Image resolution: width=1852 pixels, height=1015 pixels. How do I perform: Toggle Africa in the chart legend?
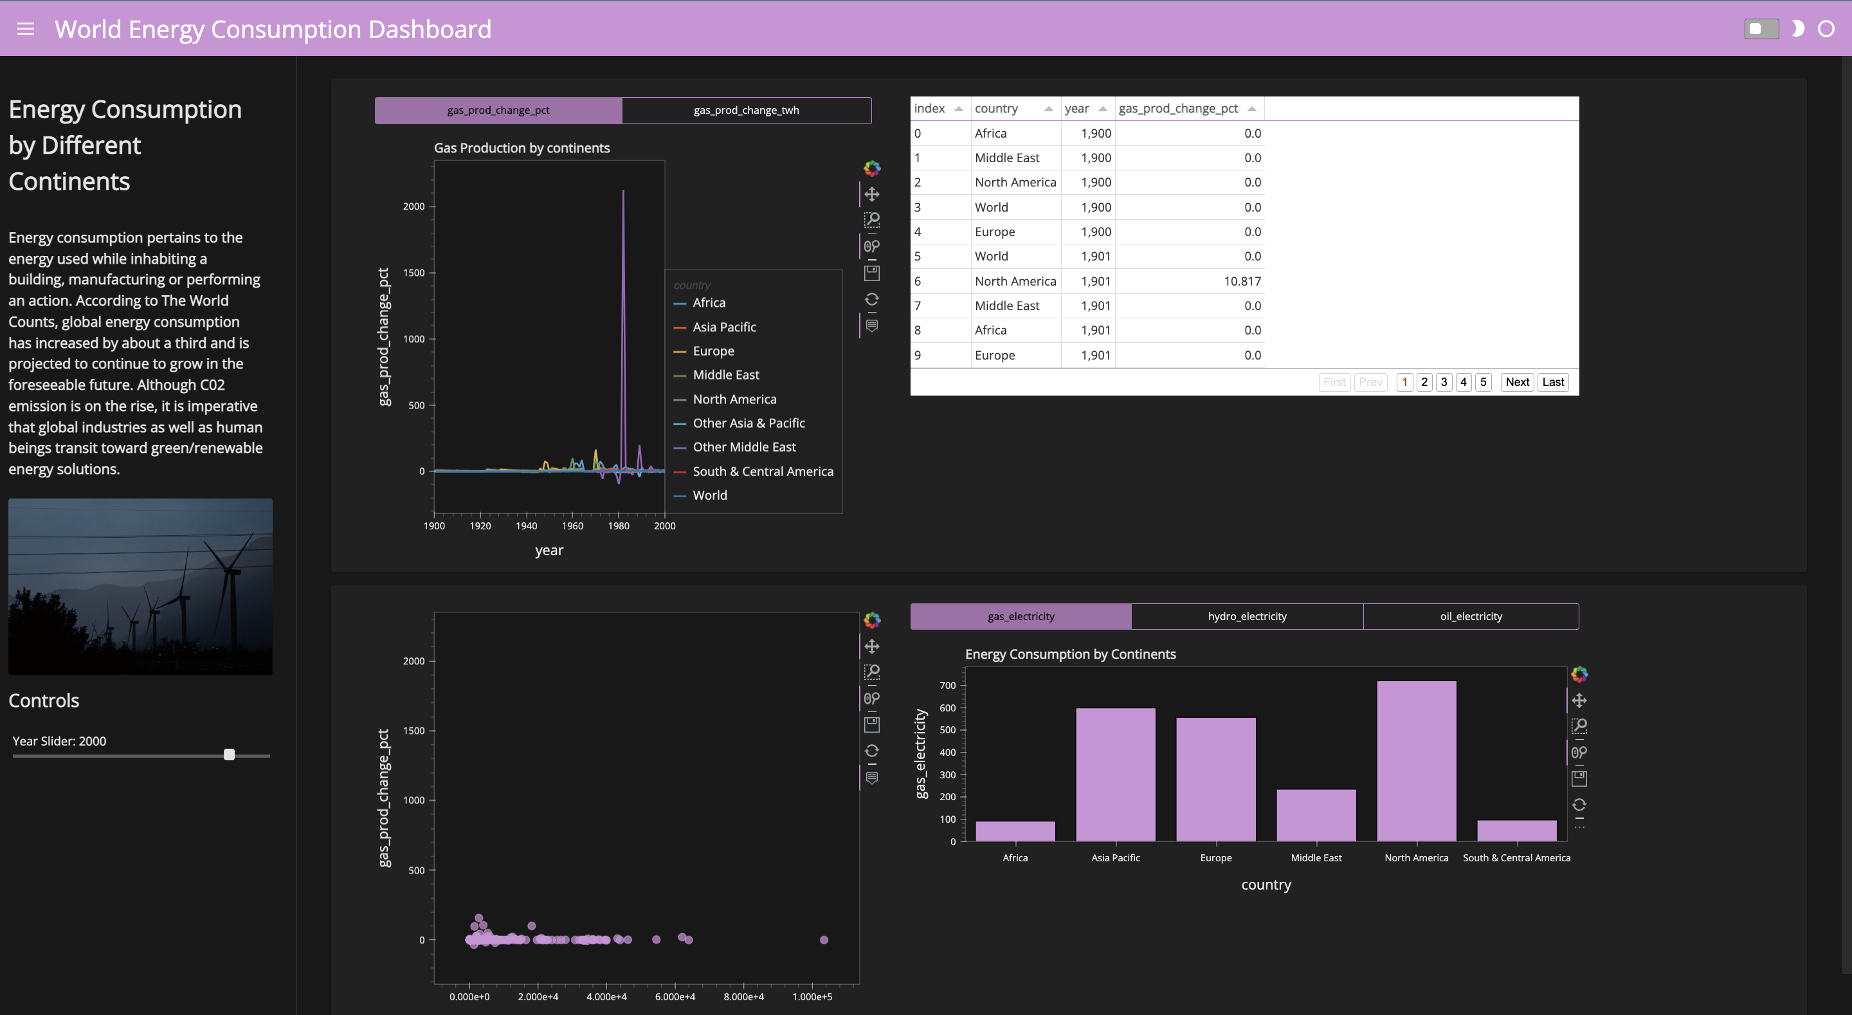[708, 302]
